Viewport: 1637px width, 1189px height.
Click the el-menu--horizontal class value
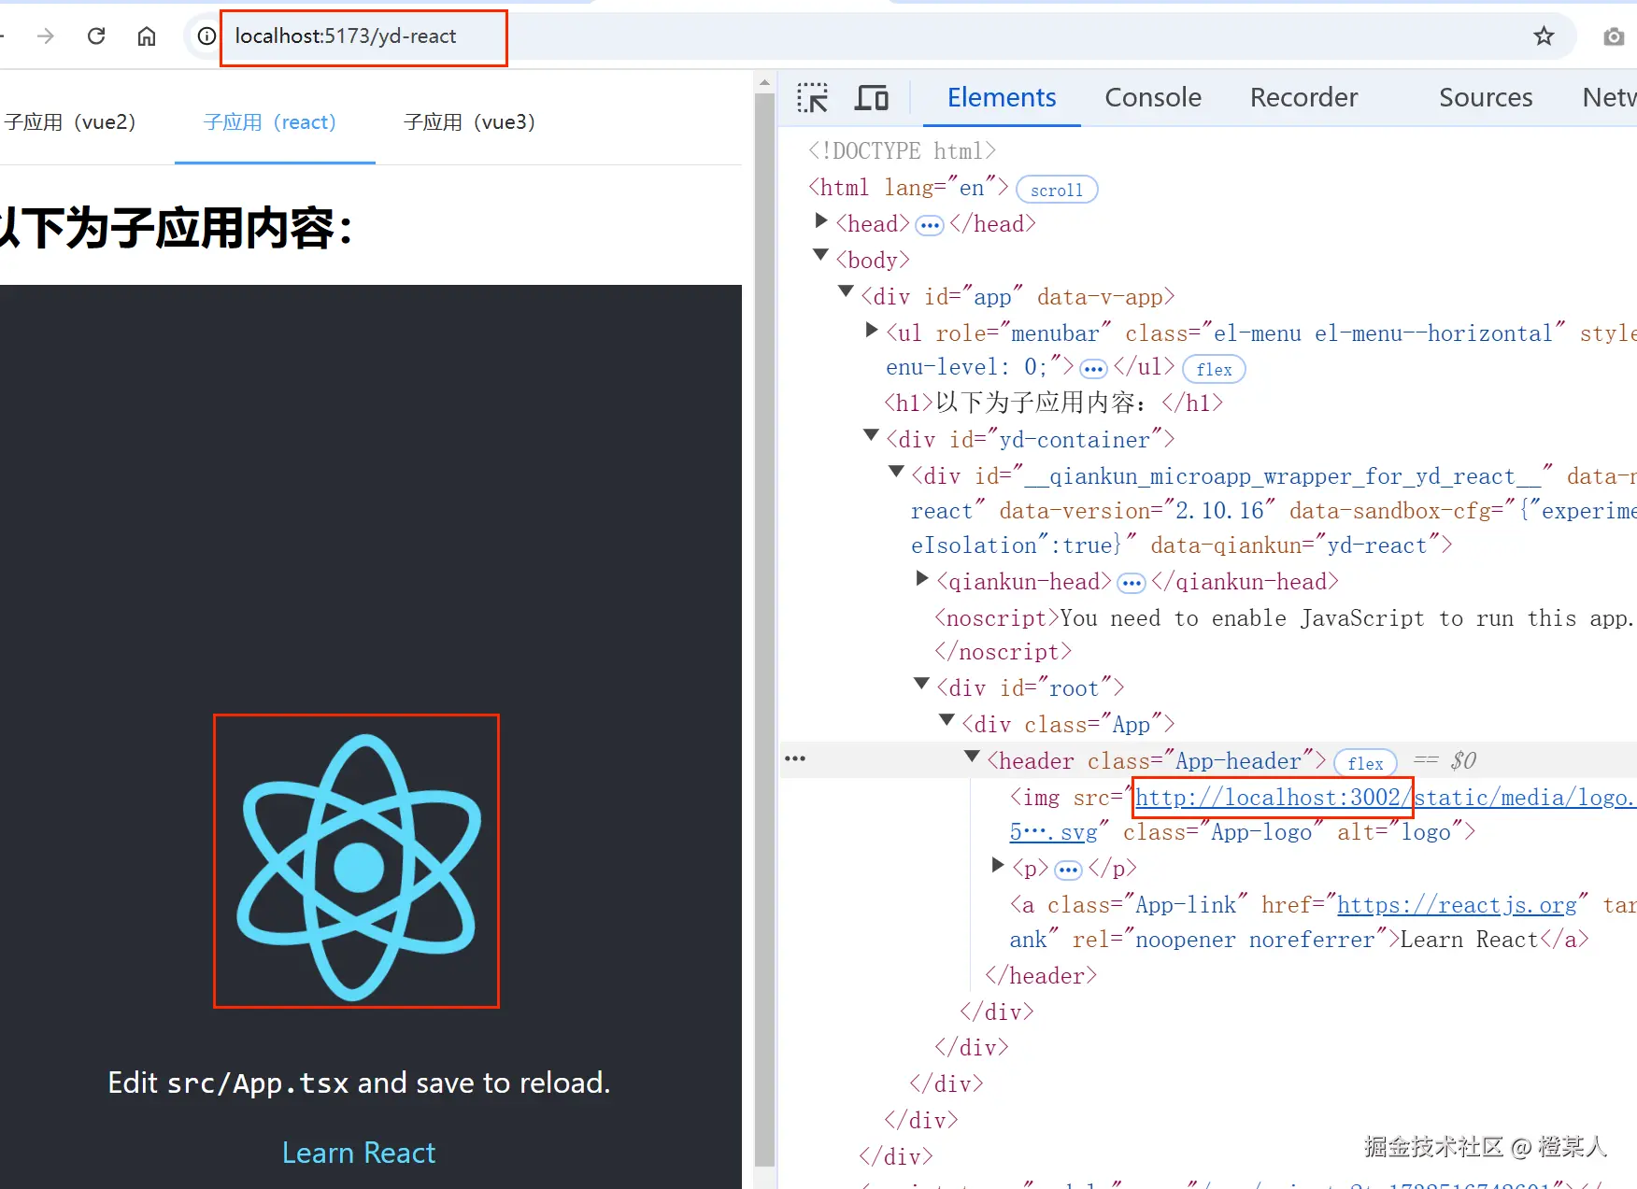(1433, 333)
